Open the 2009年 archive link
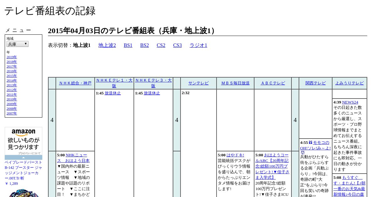Image resolution: width=376 pixels, height=197 pixels. (x=12, y=104)
